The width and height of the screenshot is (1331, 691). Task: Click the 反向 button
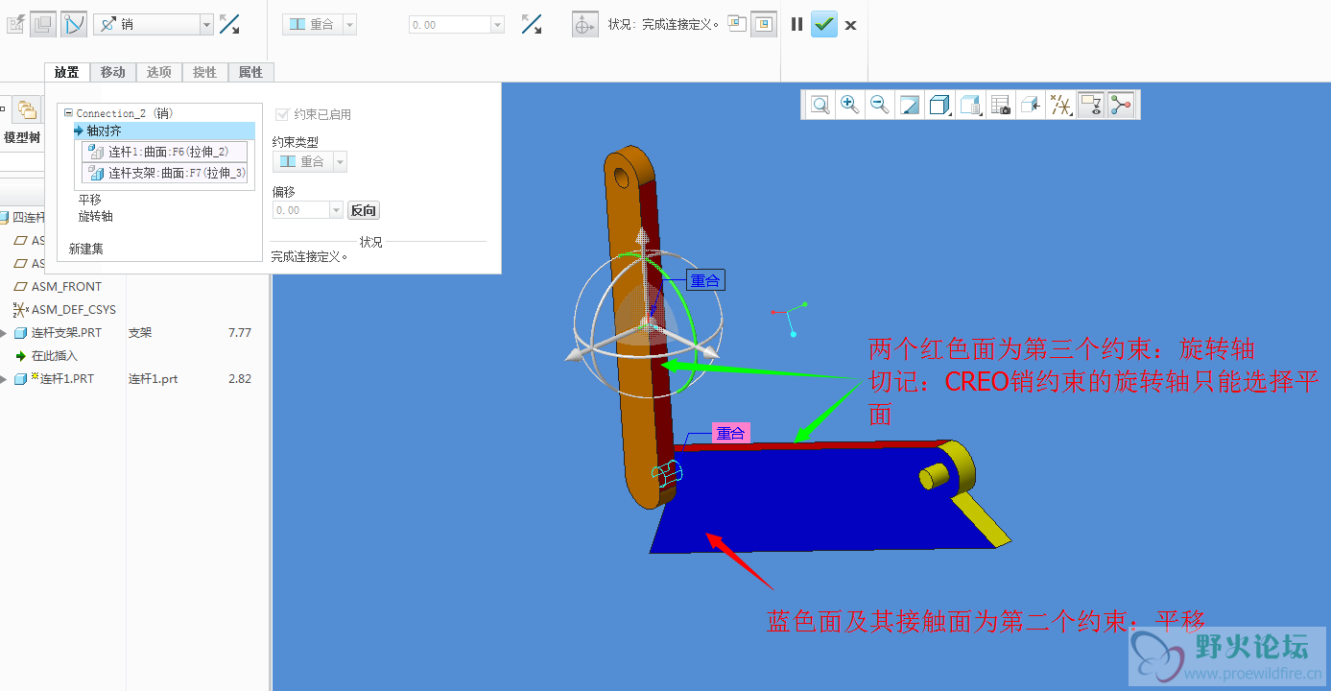(364, 210)
